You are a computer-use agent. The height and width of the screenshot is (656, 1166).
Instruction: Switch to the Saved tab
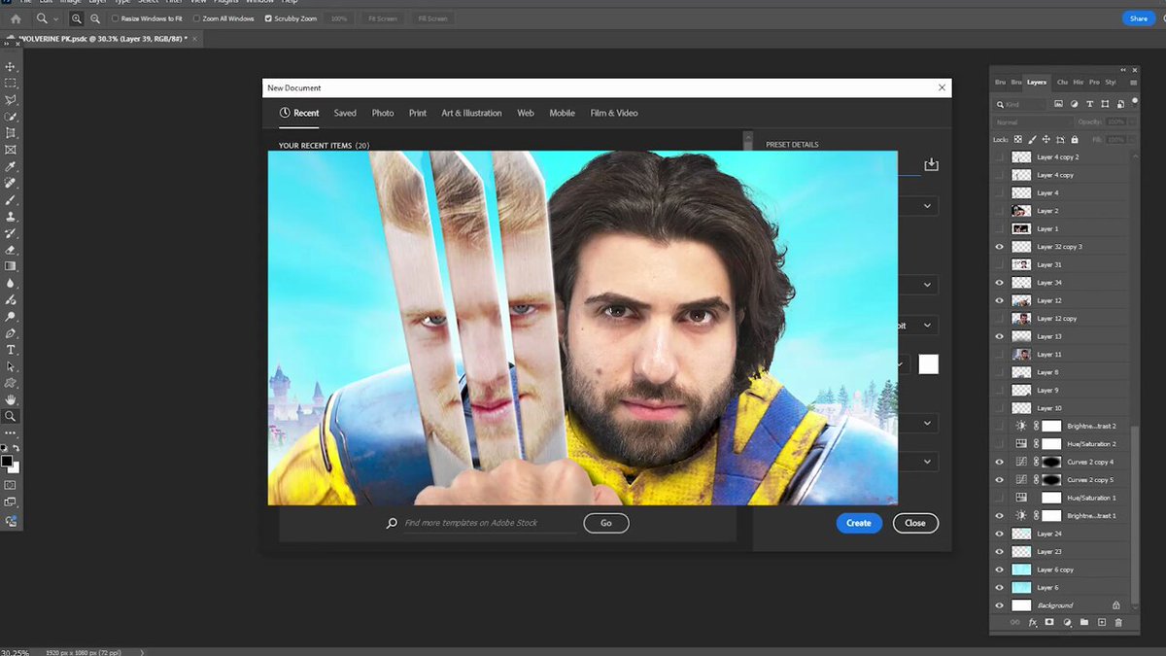click(x=345, y=113)
